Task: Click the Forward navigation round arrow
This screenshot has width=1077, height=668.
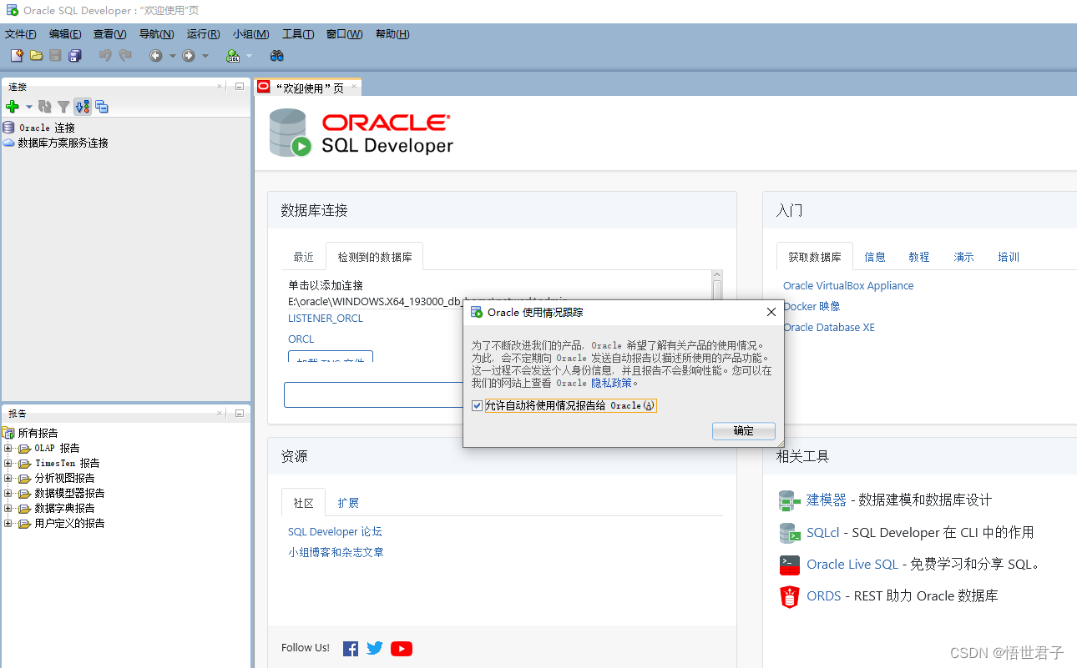Action: [x=189, y=55]
